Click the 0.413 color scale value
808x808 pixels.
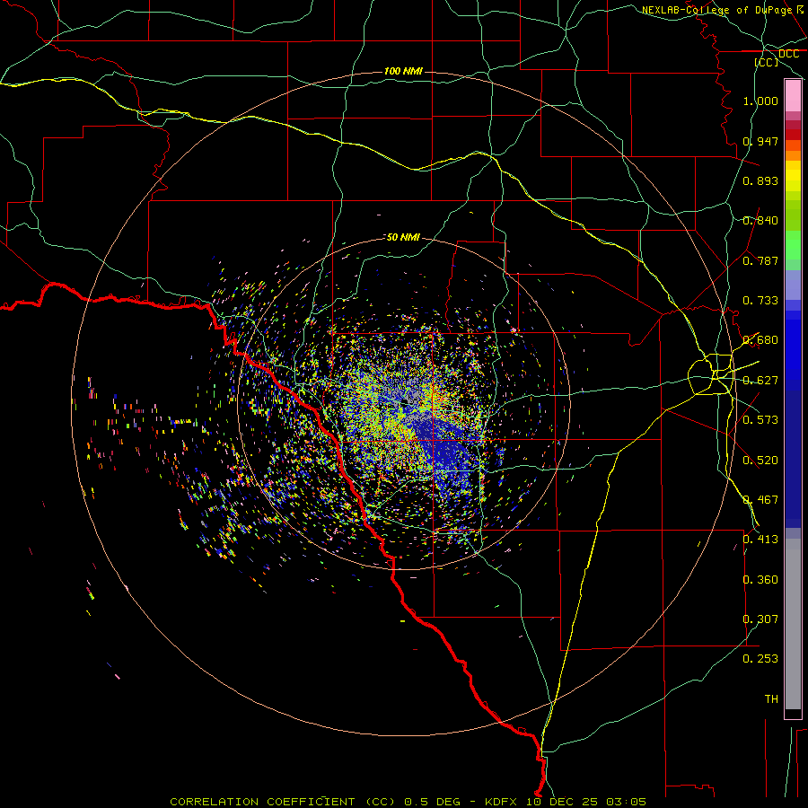click(x=760, y=540)
